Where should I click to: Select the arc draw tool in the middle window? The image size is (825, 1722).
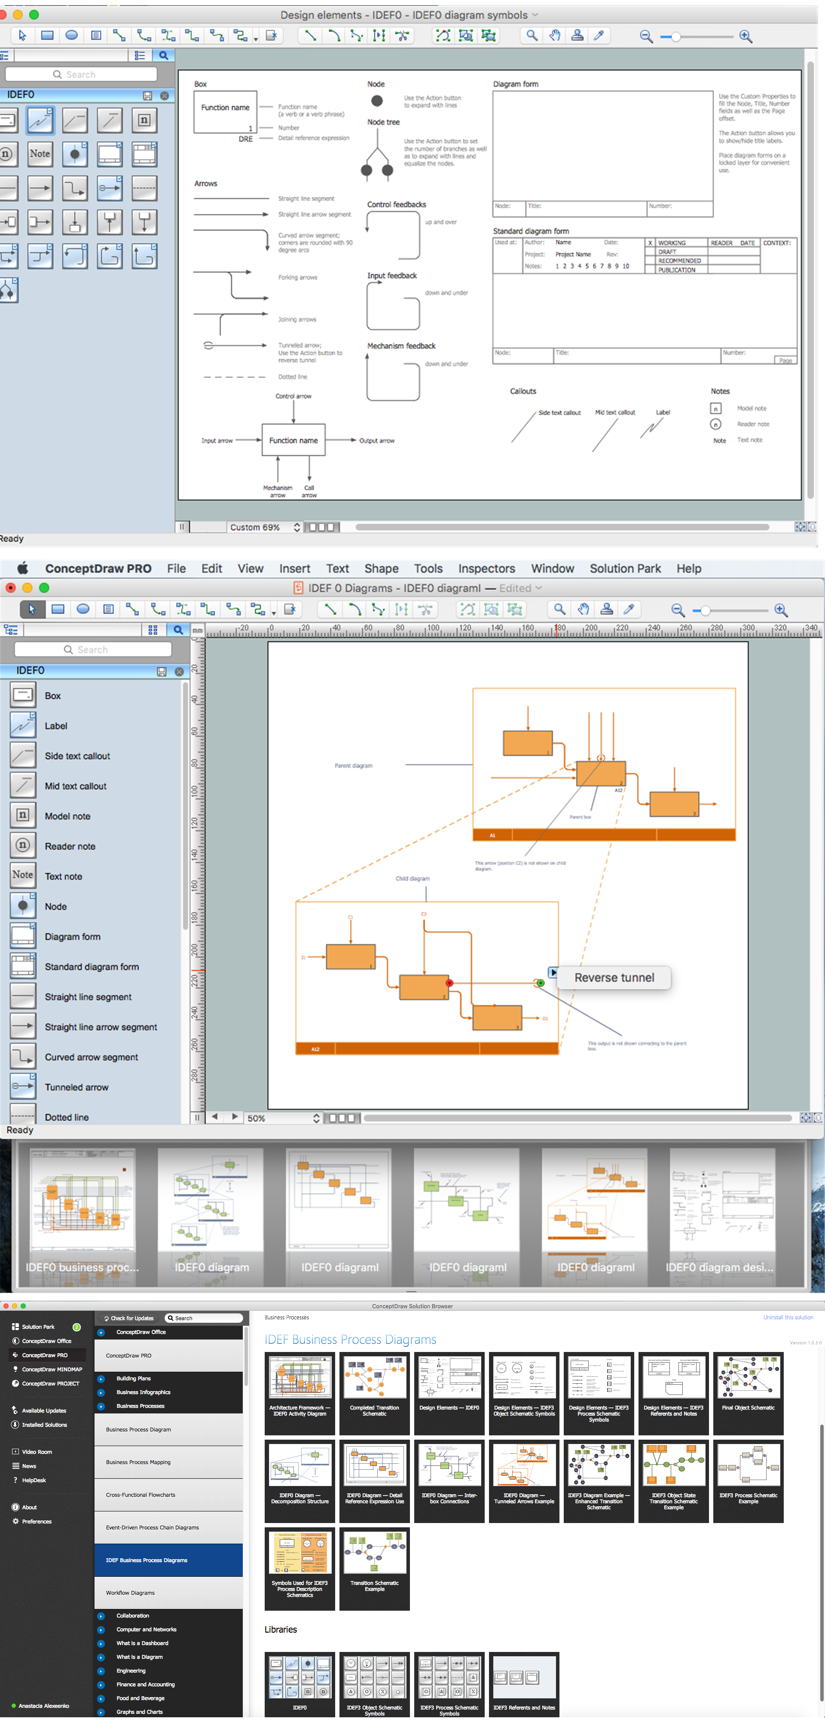tap(355, 609)
